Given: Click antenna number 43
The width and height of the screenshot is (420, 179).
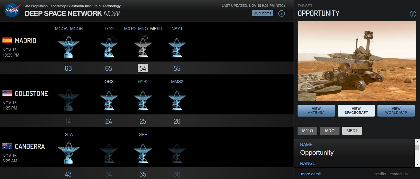Looking at the screenshot, I should coord(68,174).
